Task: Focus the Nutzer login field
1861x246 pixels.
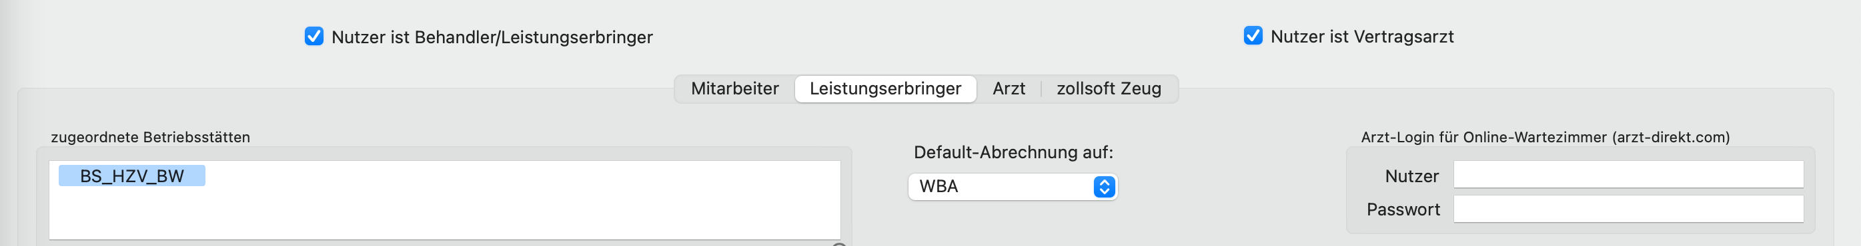Action: 1628,174
